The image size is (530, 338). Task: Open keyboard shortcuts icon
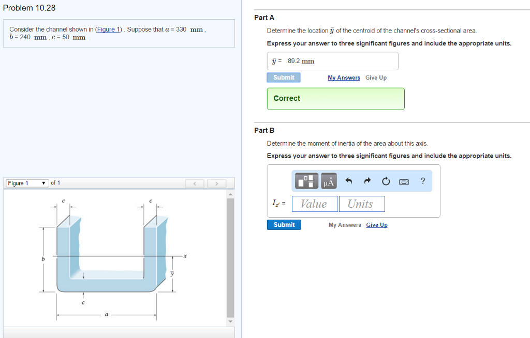404,182
